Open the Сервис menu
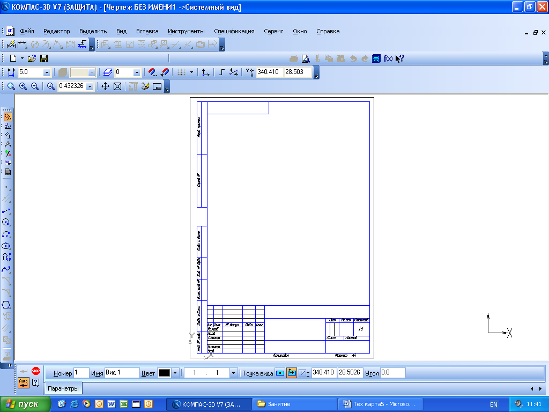 [273, 31]
